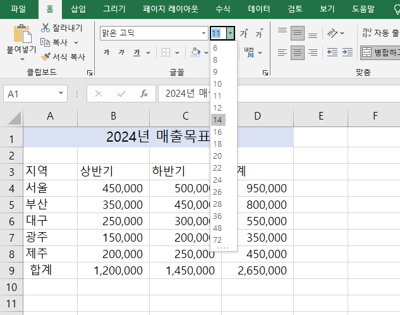The width and height of the screenshot is (400, 315).
Task: Increase the indent
Action: (348, 52)
